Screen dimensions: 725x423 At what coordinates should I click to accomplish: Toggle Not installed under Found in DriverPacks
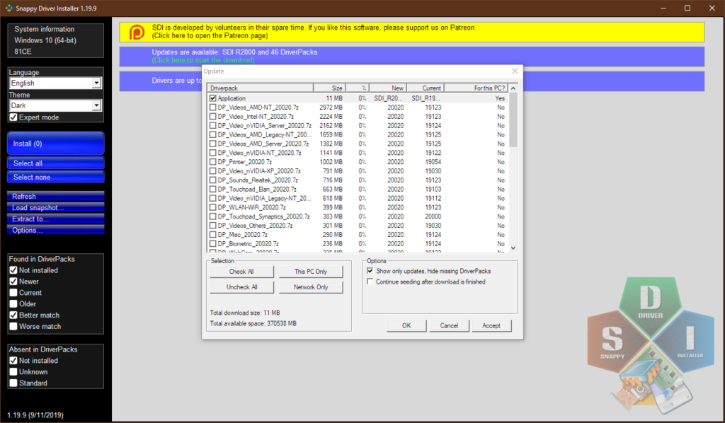[x=13, y=270]
